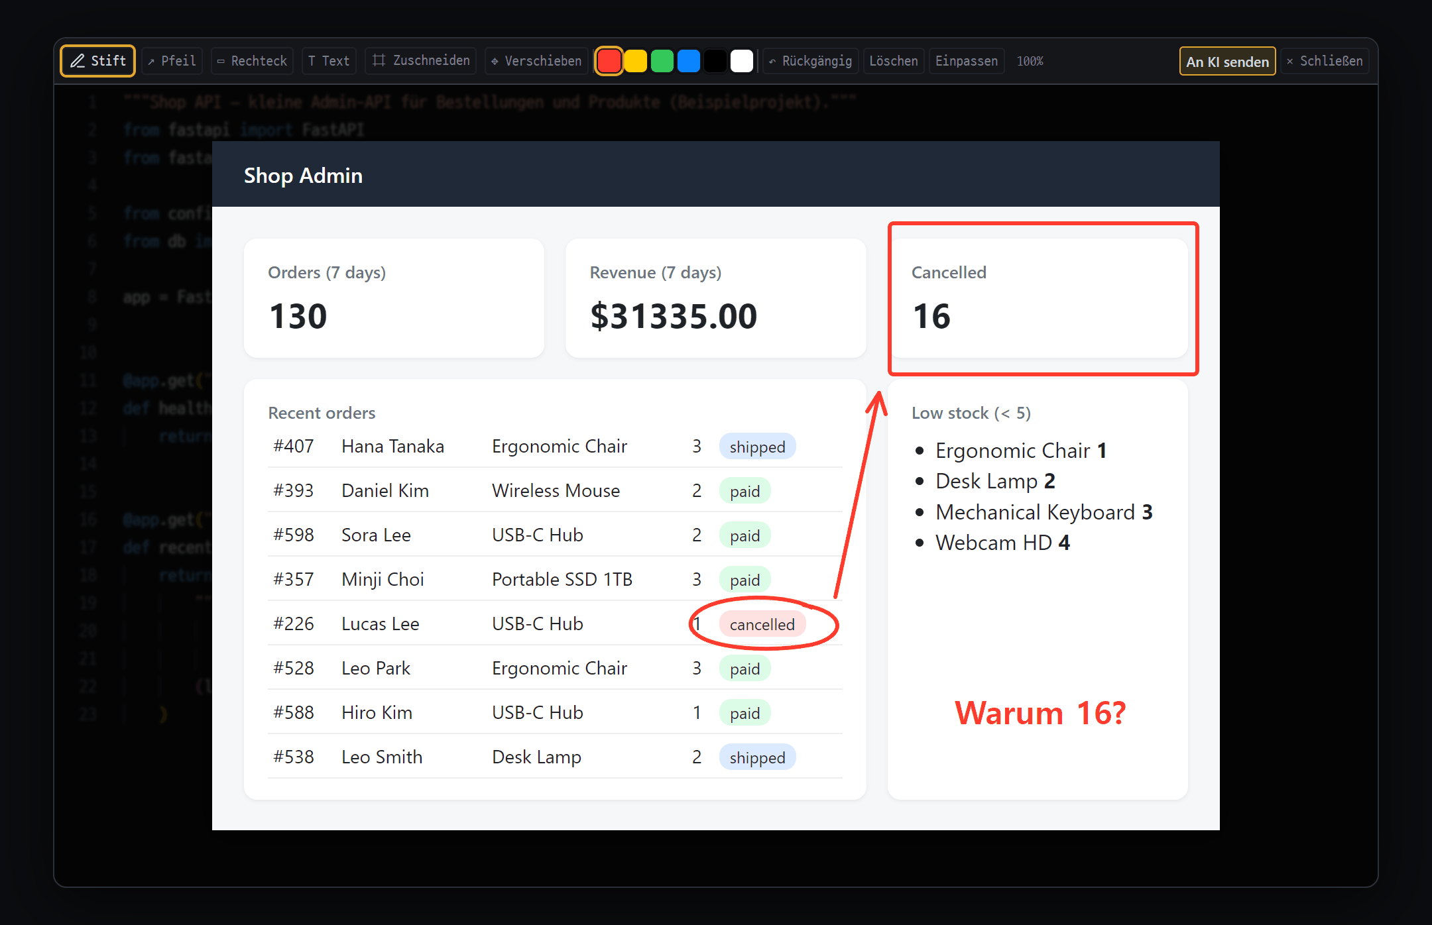The image size is (1432, 925).
Task: Click the shipped badge for Leo Smith
Action: point(757,757)
